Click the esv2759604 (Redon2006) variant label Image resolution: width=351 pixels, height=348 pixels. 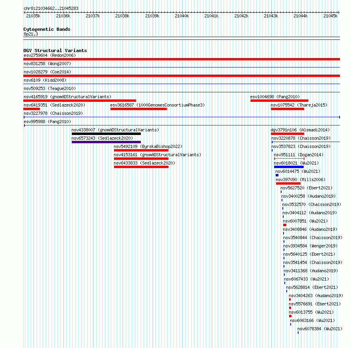[x=50, y=55]
